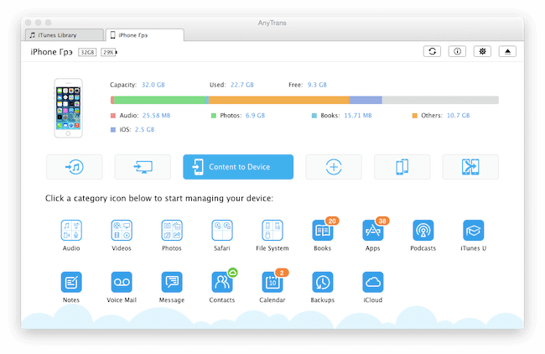Click the iPhone device thumbnail
Viewport: 545px width, 354px height.
click(x=68, y=108)
